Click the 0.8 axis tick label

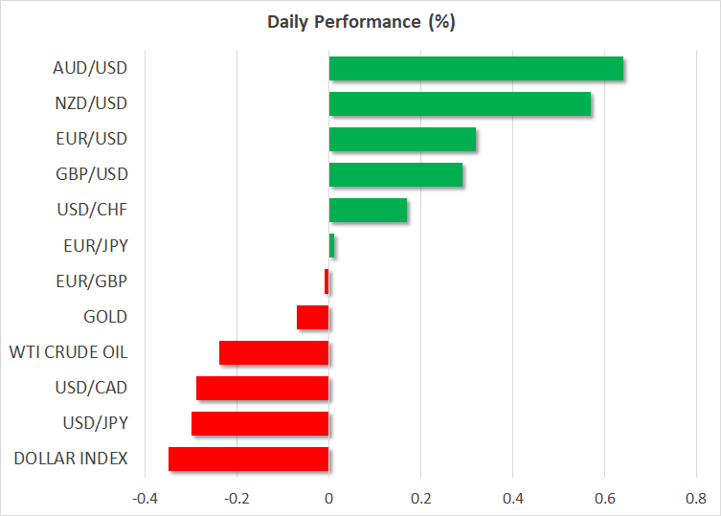[x=695, y=498]
